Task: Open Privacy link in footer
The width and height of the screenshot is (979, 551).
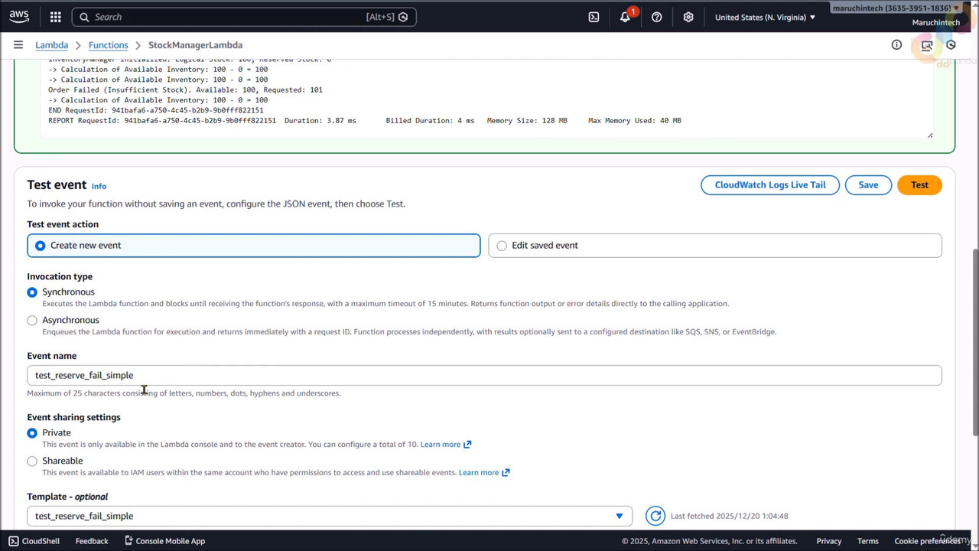Action: (828, 541)
